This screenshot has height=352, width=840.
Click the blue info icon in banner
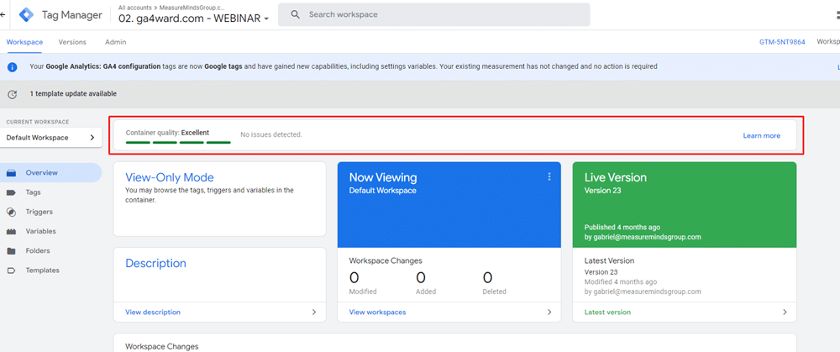coord(13,67)
